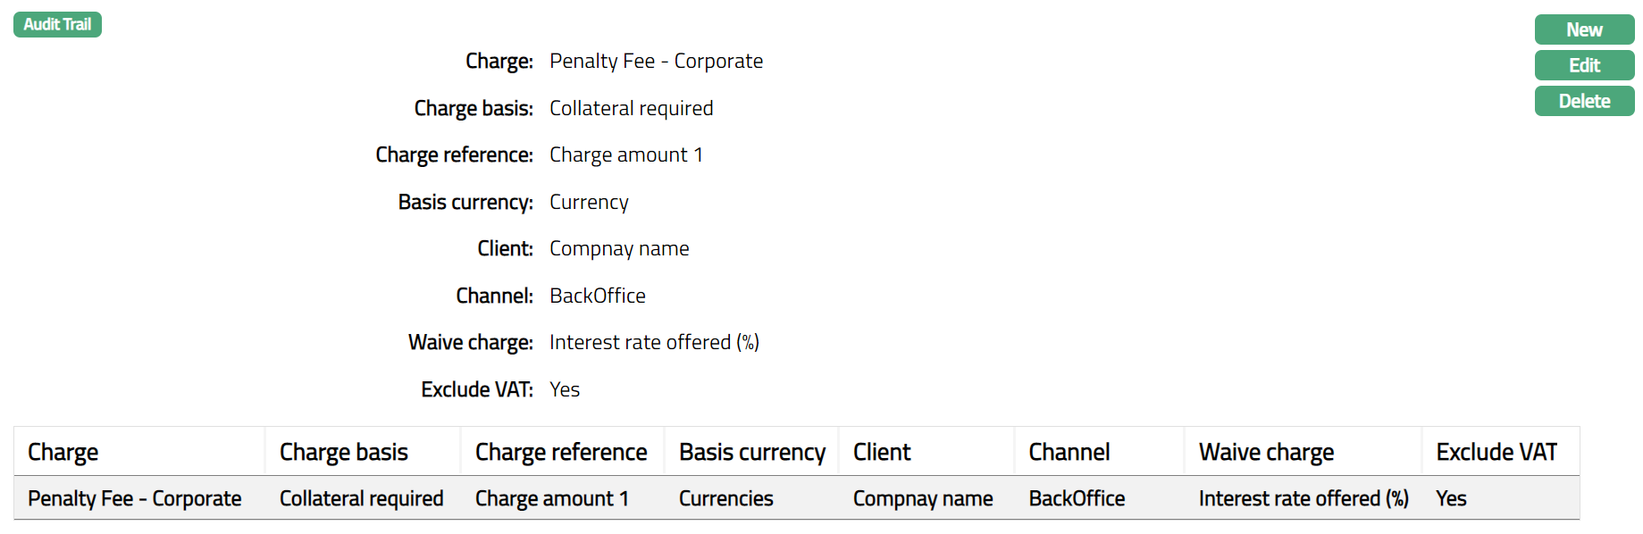Open the Audit Trail
The image size is (1643, 534).
(57, 24)
